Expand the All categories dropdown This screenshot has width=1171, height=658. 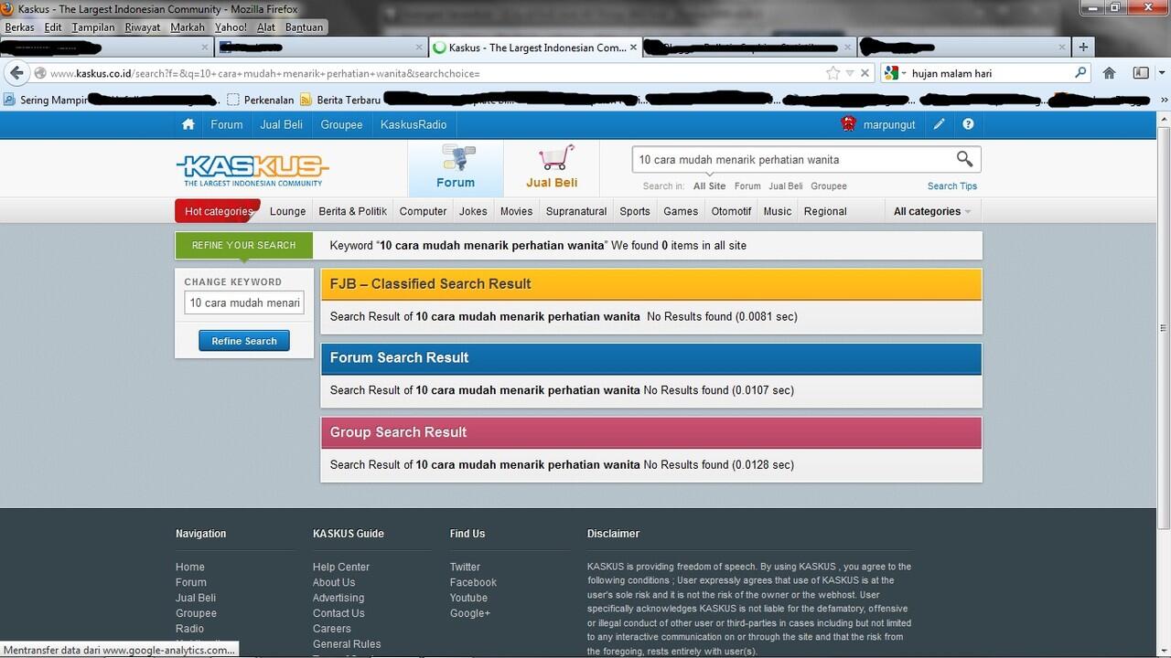point(932,211)
